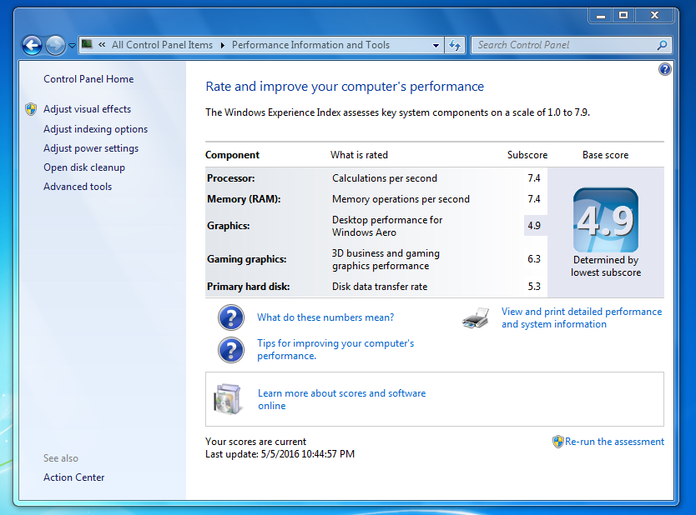Screen dimensions: 696x515
Task: Click the Control Panel icon in address bar
Action: pos(88,44)
